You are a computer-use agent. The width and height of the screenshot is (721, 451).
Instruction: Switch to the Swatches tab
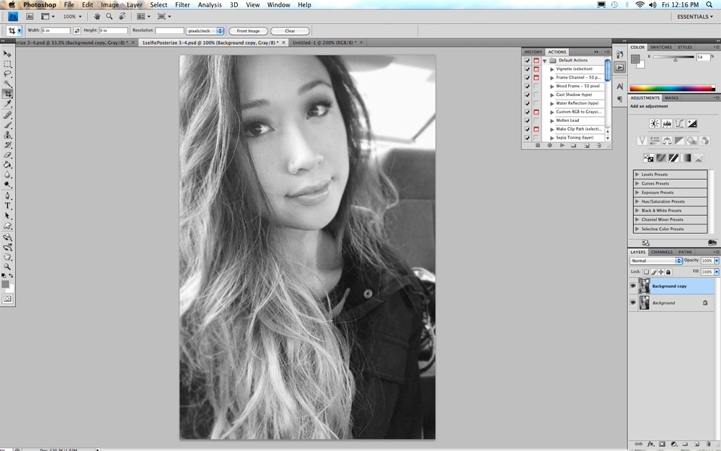[660, 48]
